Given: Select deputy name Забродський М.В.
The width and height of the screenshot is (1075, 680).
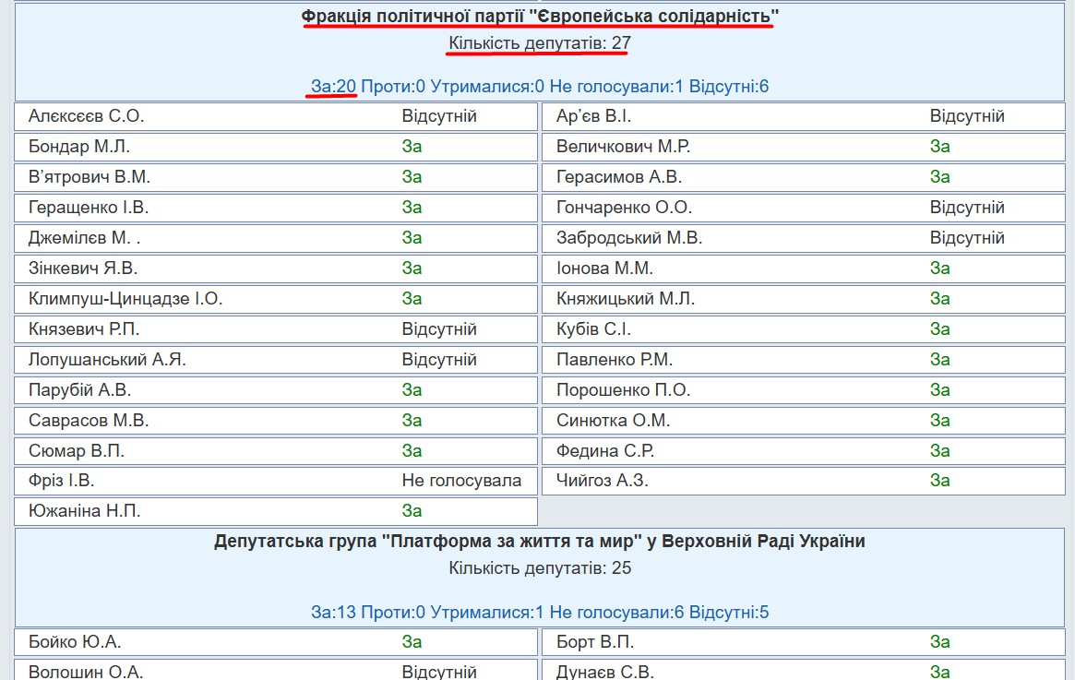Looking at the screenshot, I should tap(629, 238).
